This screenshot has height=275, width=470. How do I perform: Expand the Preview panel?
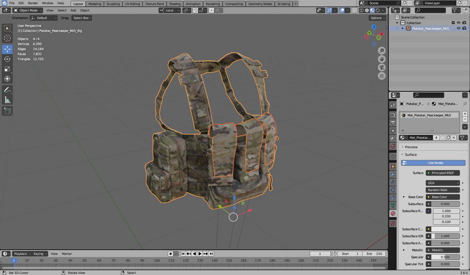(x=411, y=147)
